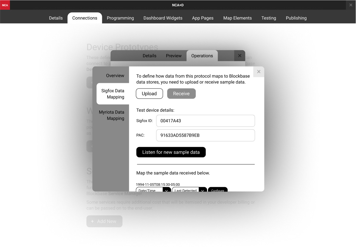Click Listen for new sample data

pos(171,152)
